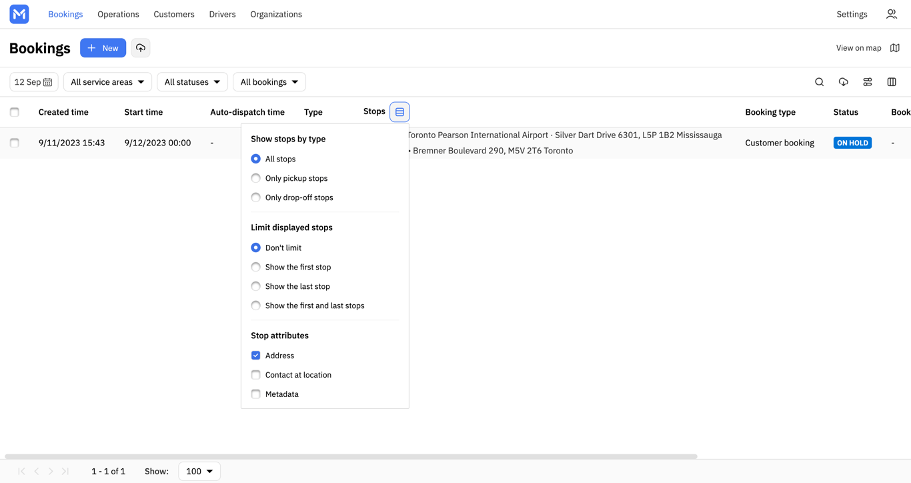This screenshot has width=911, height=483.
Task: Go to the next page arrow
Action: (51, 471)
